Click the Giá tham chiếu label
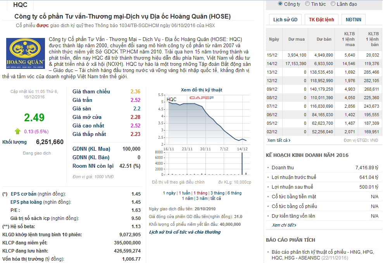Viewport: 383px width, 263px height. pyautogui.click(x=91, y=91)
